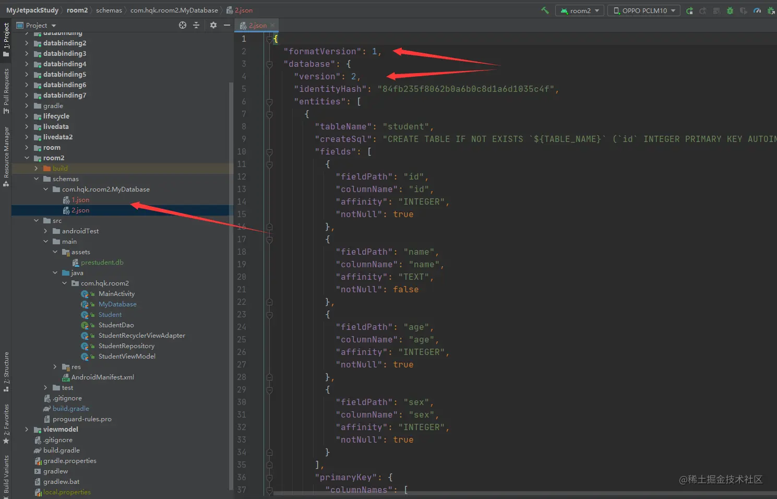
Task: Expand the build folder
Action: (36, 169)
